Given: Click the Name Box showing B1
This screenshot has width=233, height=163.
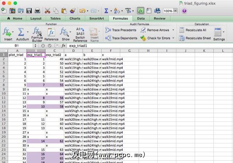Looking at the screenshot, I should (x=17, y=46).
